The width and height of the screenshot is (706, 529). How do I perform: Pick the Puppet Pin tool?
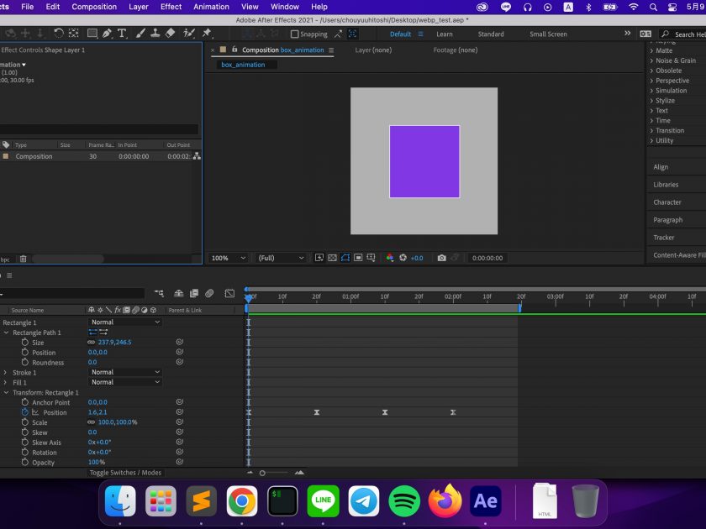(x=207, y=34)
